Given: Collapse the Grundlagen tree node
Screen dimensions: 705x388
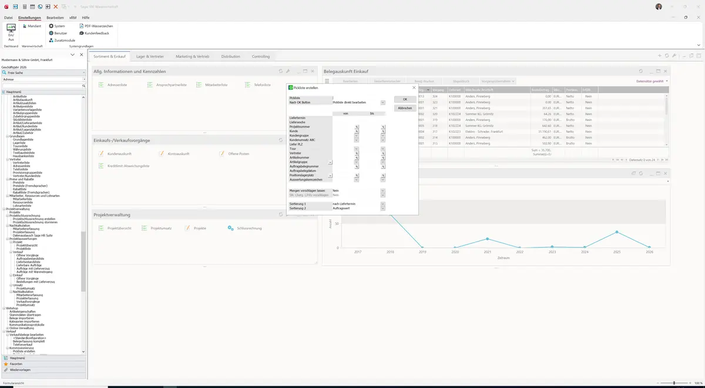Looking at the screenshot, I should [x=7, y=136].
